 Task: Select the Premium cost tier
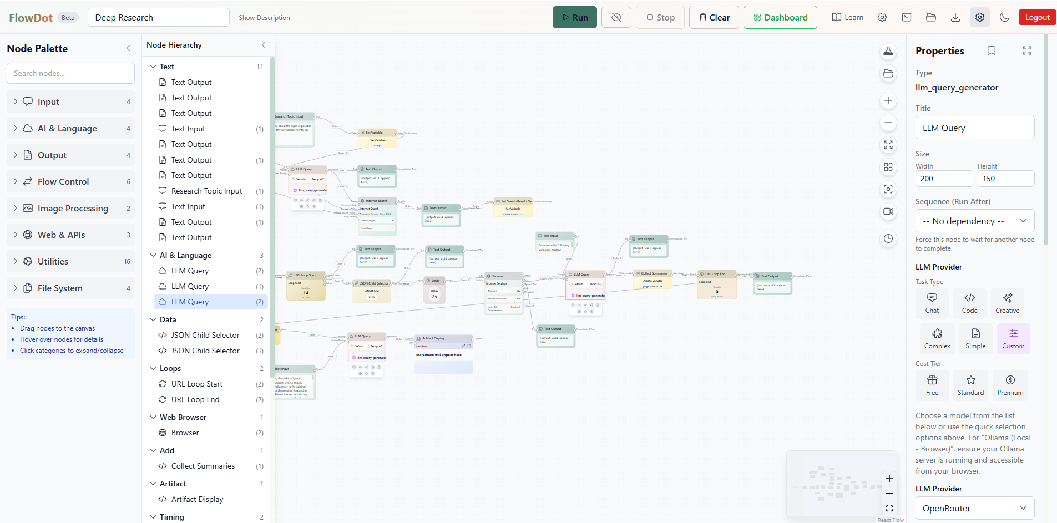tap(1010, 385)
